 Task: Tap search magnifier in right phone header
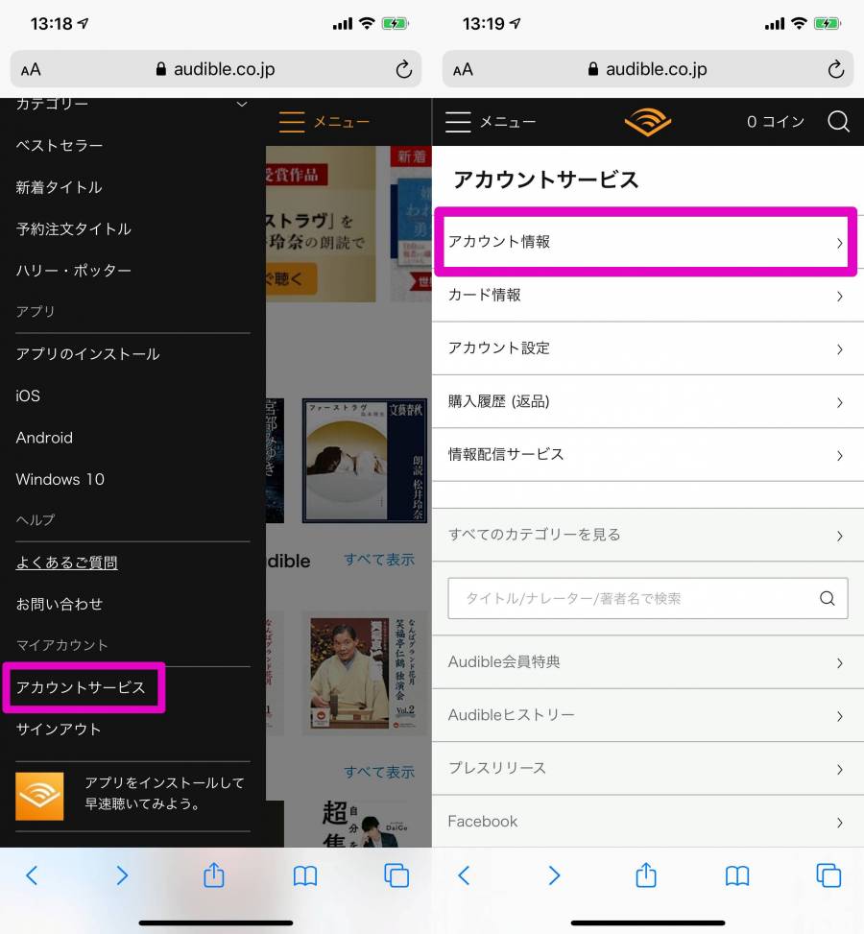pyautogui.click(x=838, y=122)
